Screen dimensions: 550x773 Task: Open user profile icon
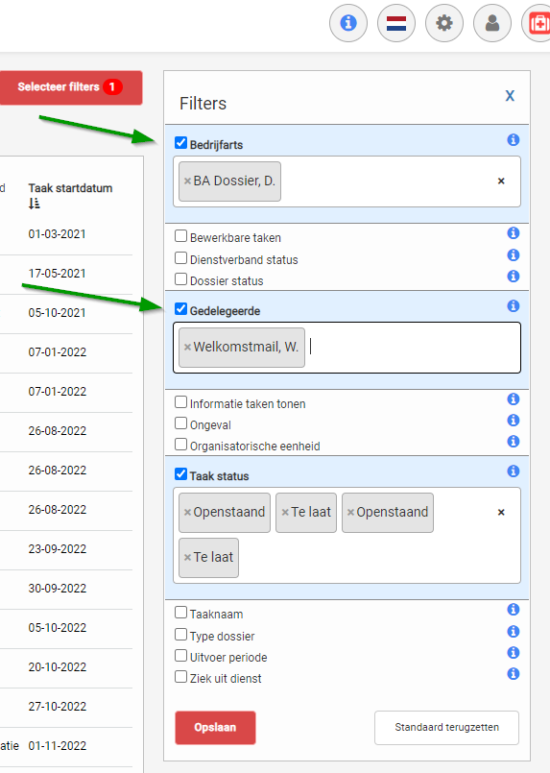click(x=491, y=23)
